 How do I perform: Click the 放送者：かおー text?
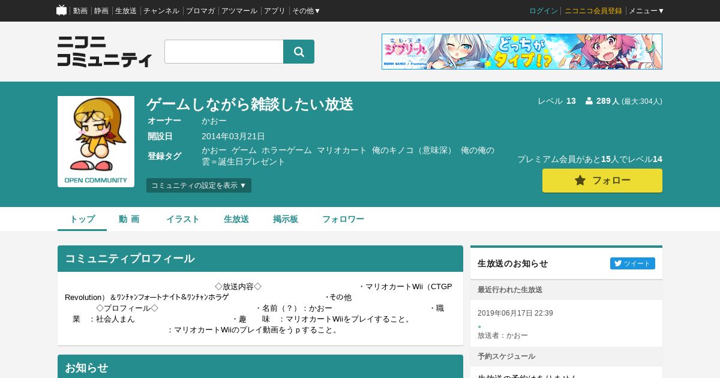(503, 335)
